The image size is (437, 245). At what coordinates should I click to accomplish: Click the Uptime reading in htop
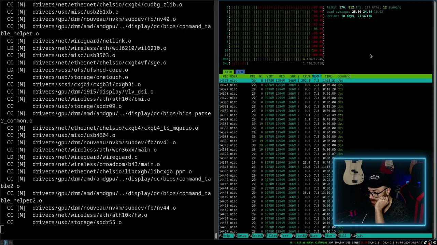[349, 16]
